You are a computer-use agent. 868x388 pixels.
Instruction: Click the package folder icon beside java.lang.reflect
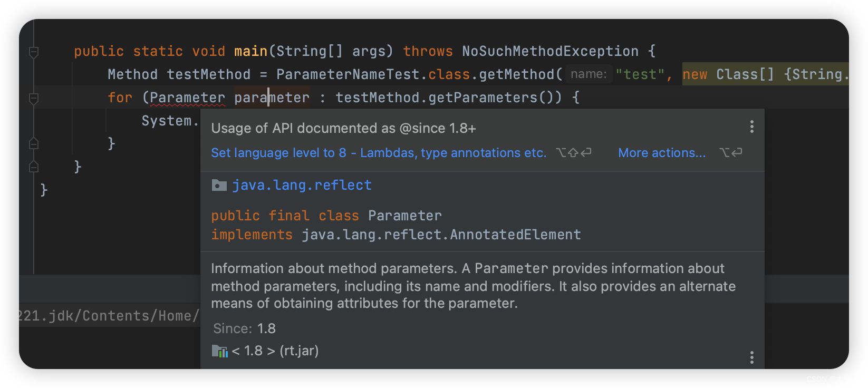(x=219, y=186)
